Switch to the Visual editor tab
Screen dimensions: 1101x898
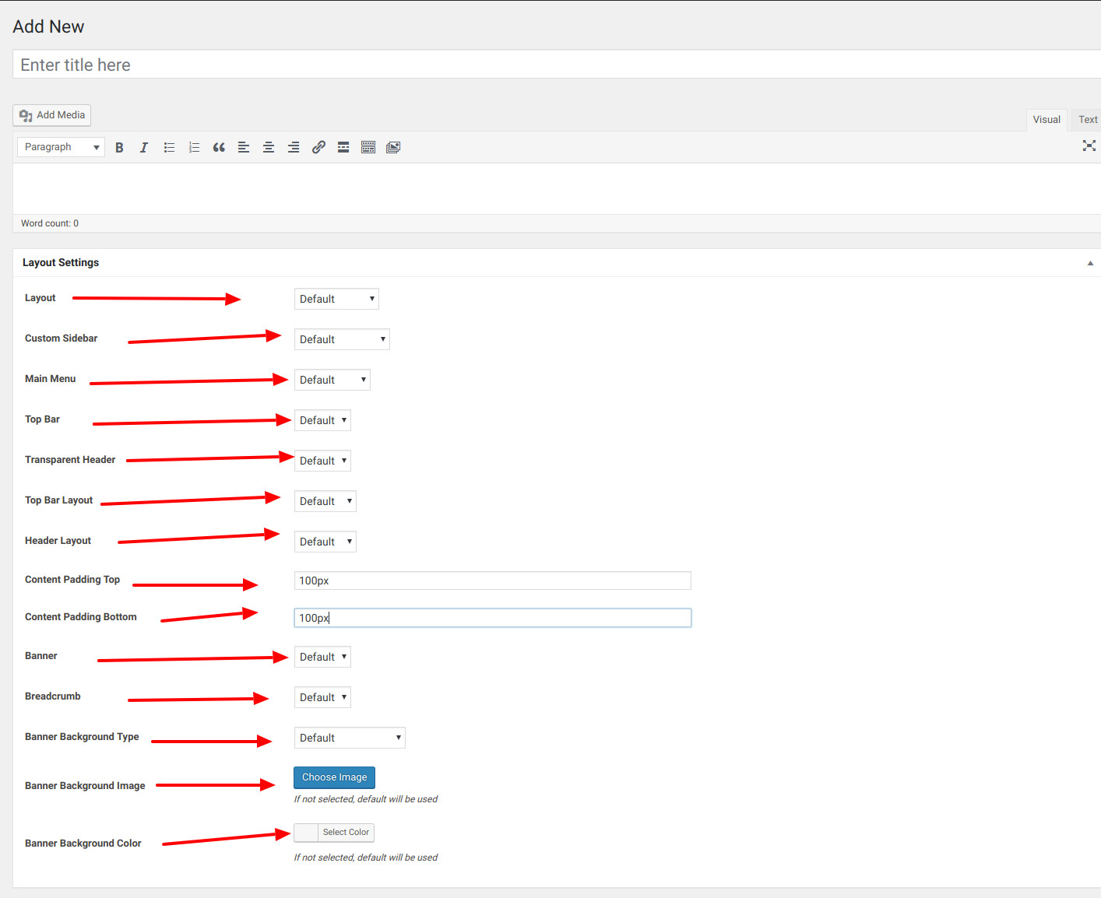[1046, 120]
